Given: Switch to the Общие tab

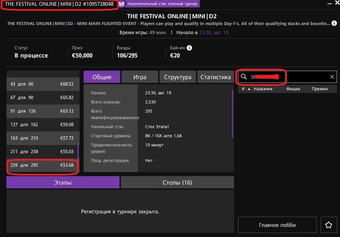Looking at the screenshot, I should pos(102,77).
